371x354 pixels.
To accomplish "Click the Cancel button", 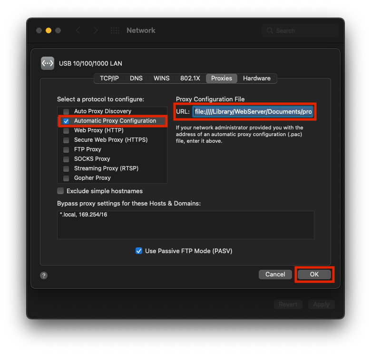I will pyautogui.click(x=275, y=274).
